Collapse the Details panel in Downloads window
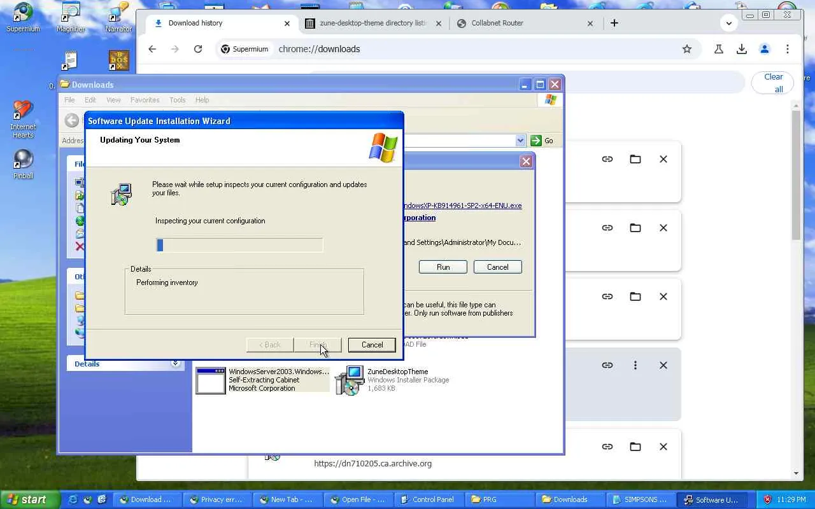Viewport: 815px width, 509px height. click(175, 364)
